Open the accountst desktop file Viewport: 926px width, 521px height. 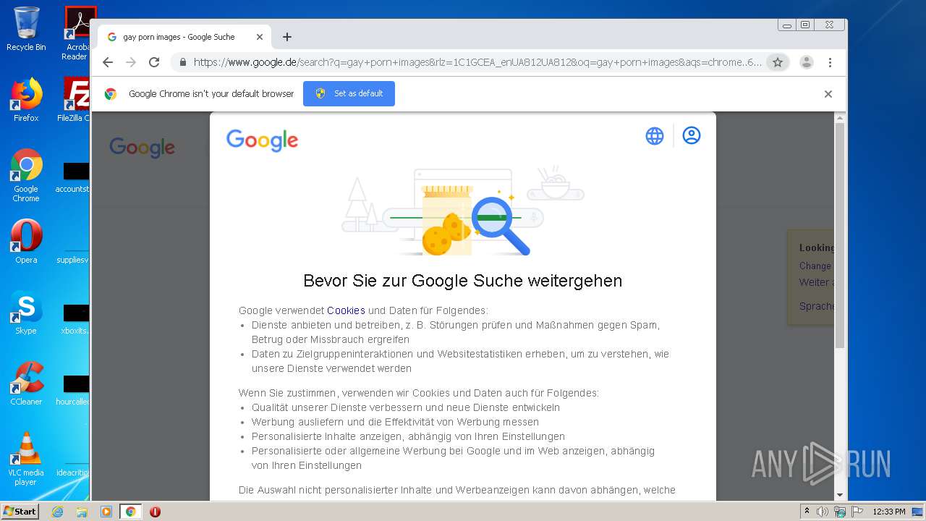(x=72, y=177)
